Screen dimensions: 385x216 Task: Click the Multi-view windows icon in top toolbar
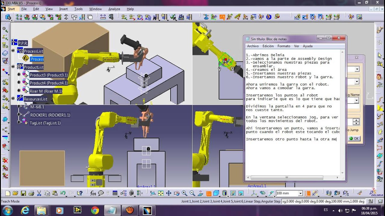point(90,17)
